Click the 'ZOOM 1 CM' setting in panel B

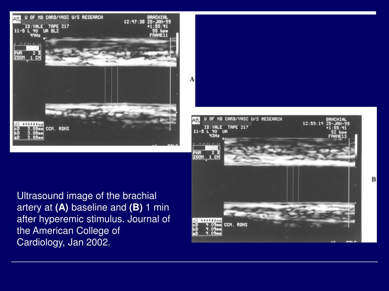pyautogui.click(x=206, y=157)
